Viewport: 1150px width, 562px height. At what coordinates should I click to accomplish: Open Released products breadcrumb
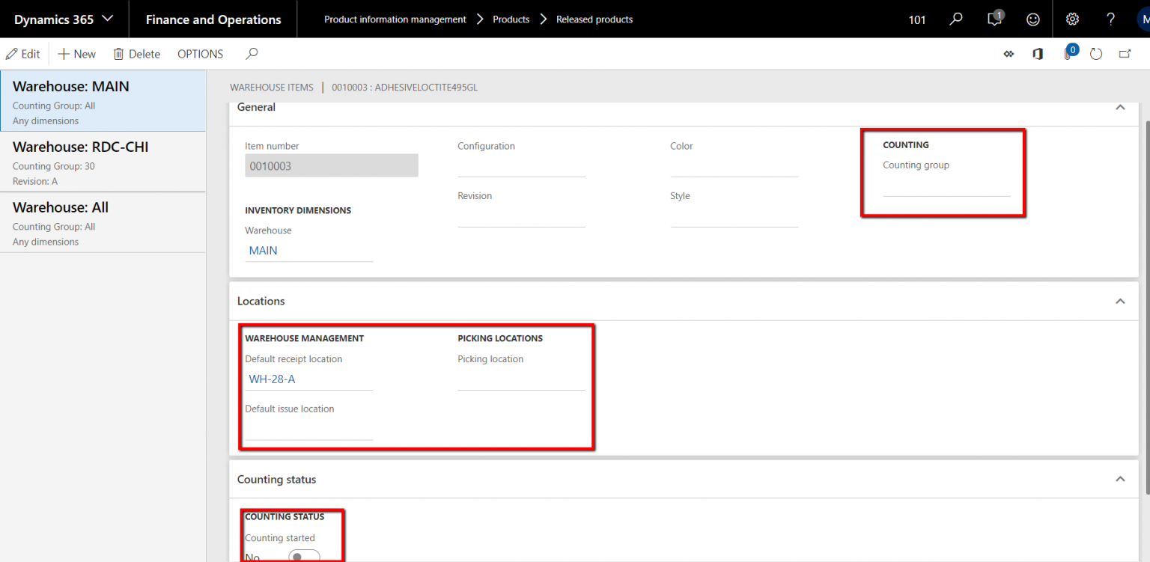tap(594, 19)
